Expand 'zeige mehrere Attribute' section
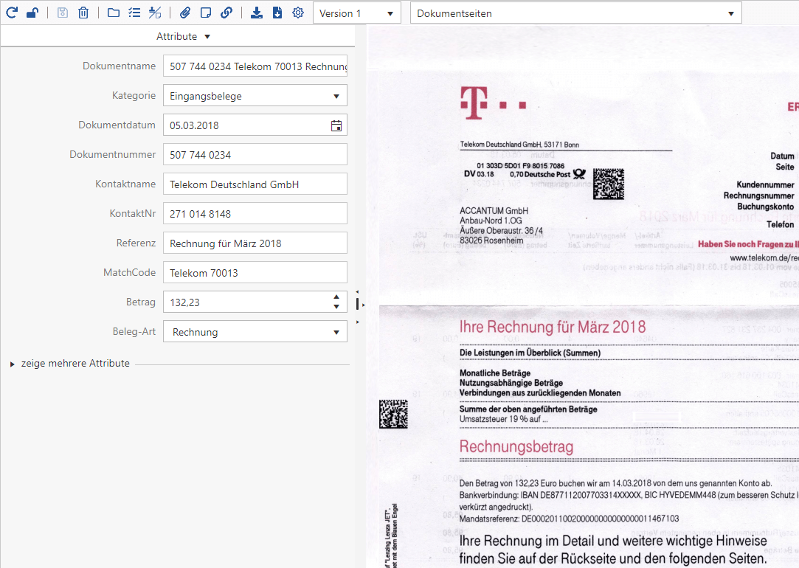This screenshot has height=568, width=799. tap(75, 364)
